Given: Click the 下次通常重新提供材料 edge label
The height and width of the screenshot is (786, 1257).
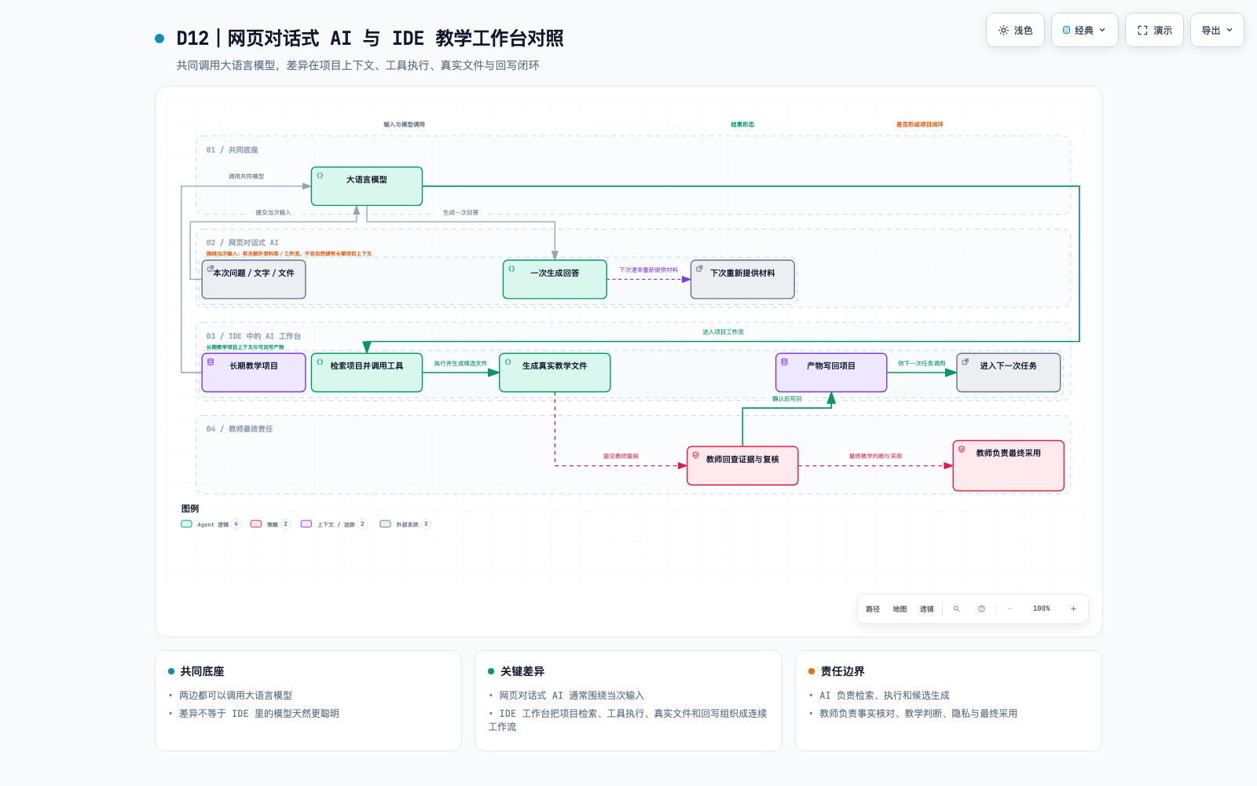Looking at the screenshot, I should 648,270.
